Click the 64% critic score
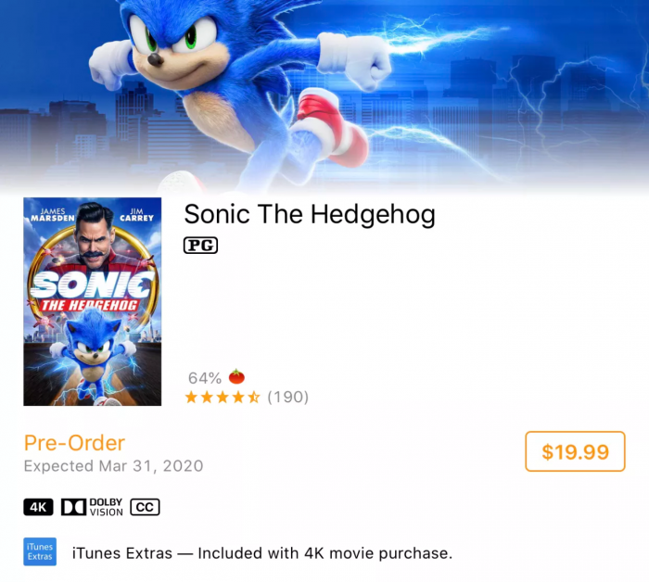 coord(204,378)
